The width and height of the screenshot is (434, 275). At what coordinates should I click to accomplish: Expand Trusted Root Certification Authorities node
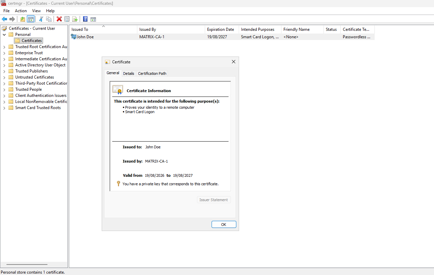(x=4, y=47)
